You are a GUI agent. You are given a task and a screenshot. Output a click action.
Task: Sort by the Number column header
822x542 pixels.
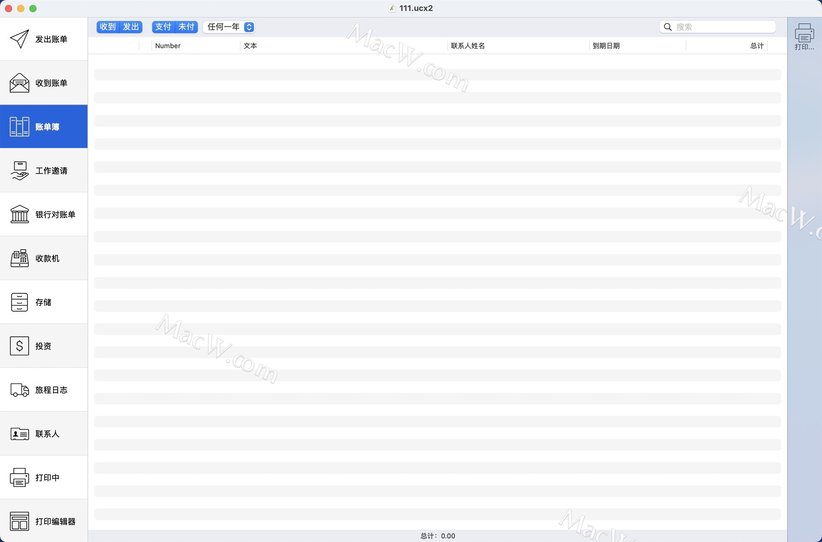pyautogui.click(x=168, y=46)
